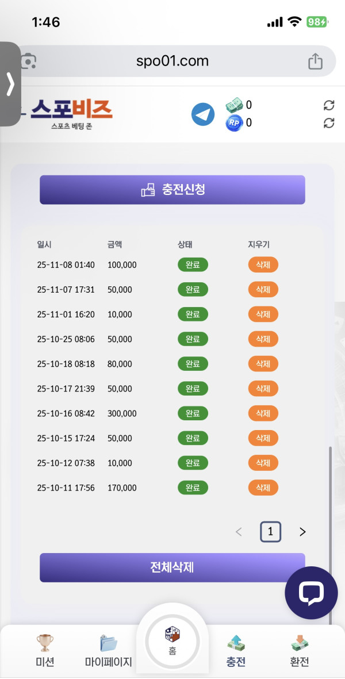Screen dimensions: 345x679
Task: Open the Telegram channel icon
Action: [x=202, y=114]
